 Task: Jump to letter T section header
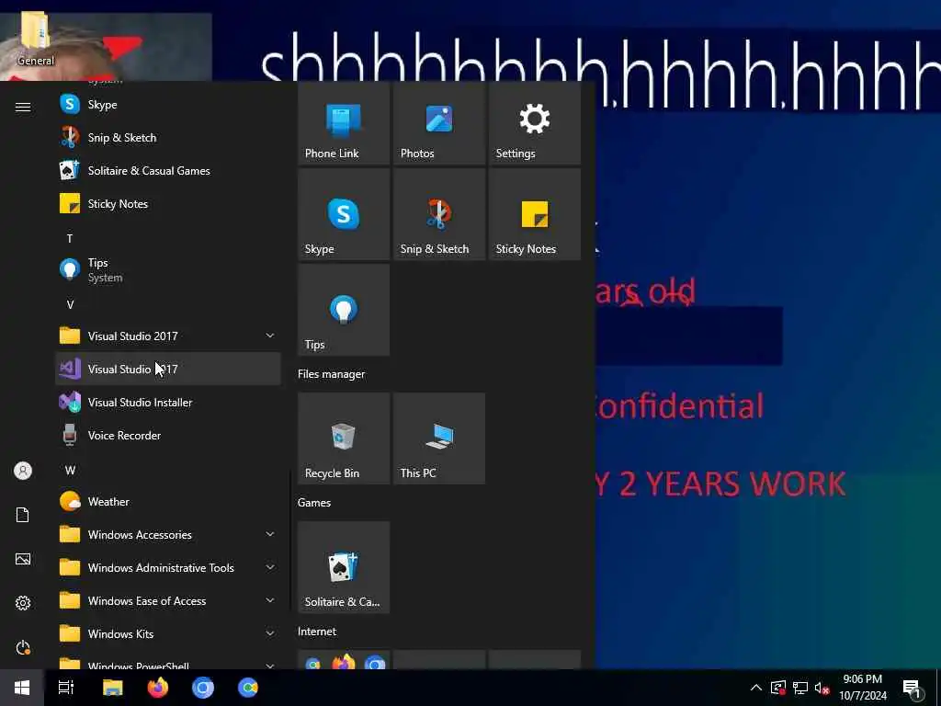click(70, 238)
